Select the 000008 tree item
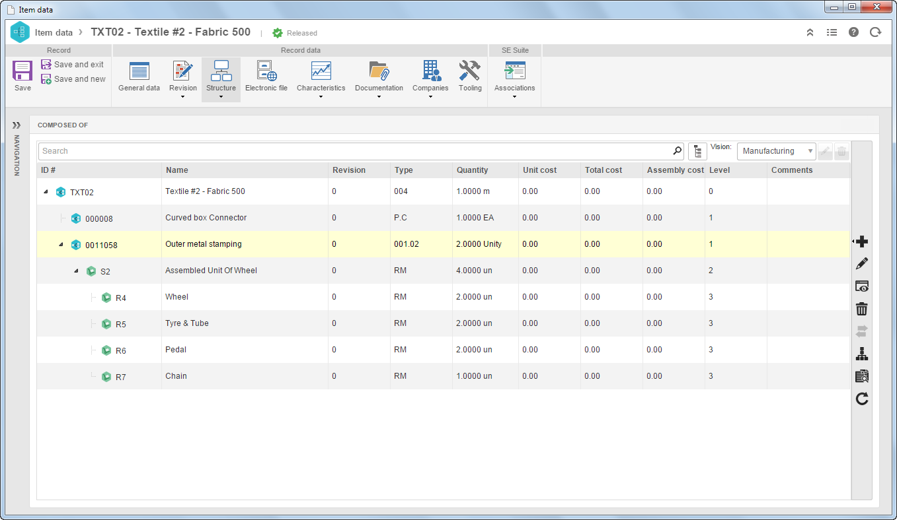Screen dimensions: 897x520 click(98, 219)
